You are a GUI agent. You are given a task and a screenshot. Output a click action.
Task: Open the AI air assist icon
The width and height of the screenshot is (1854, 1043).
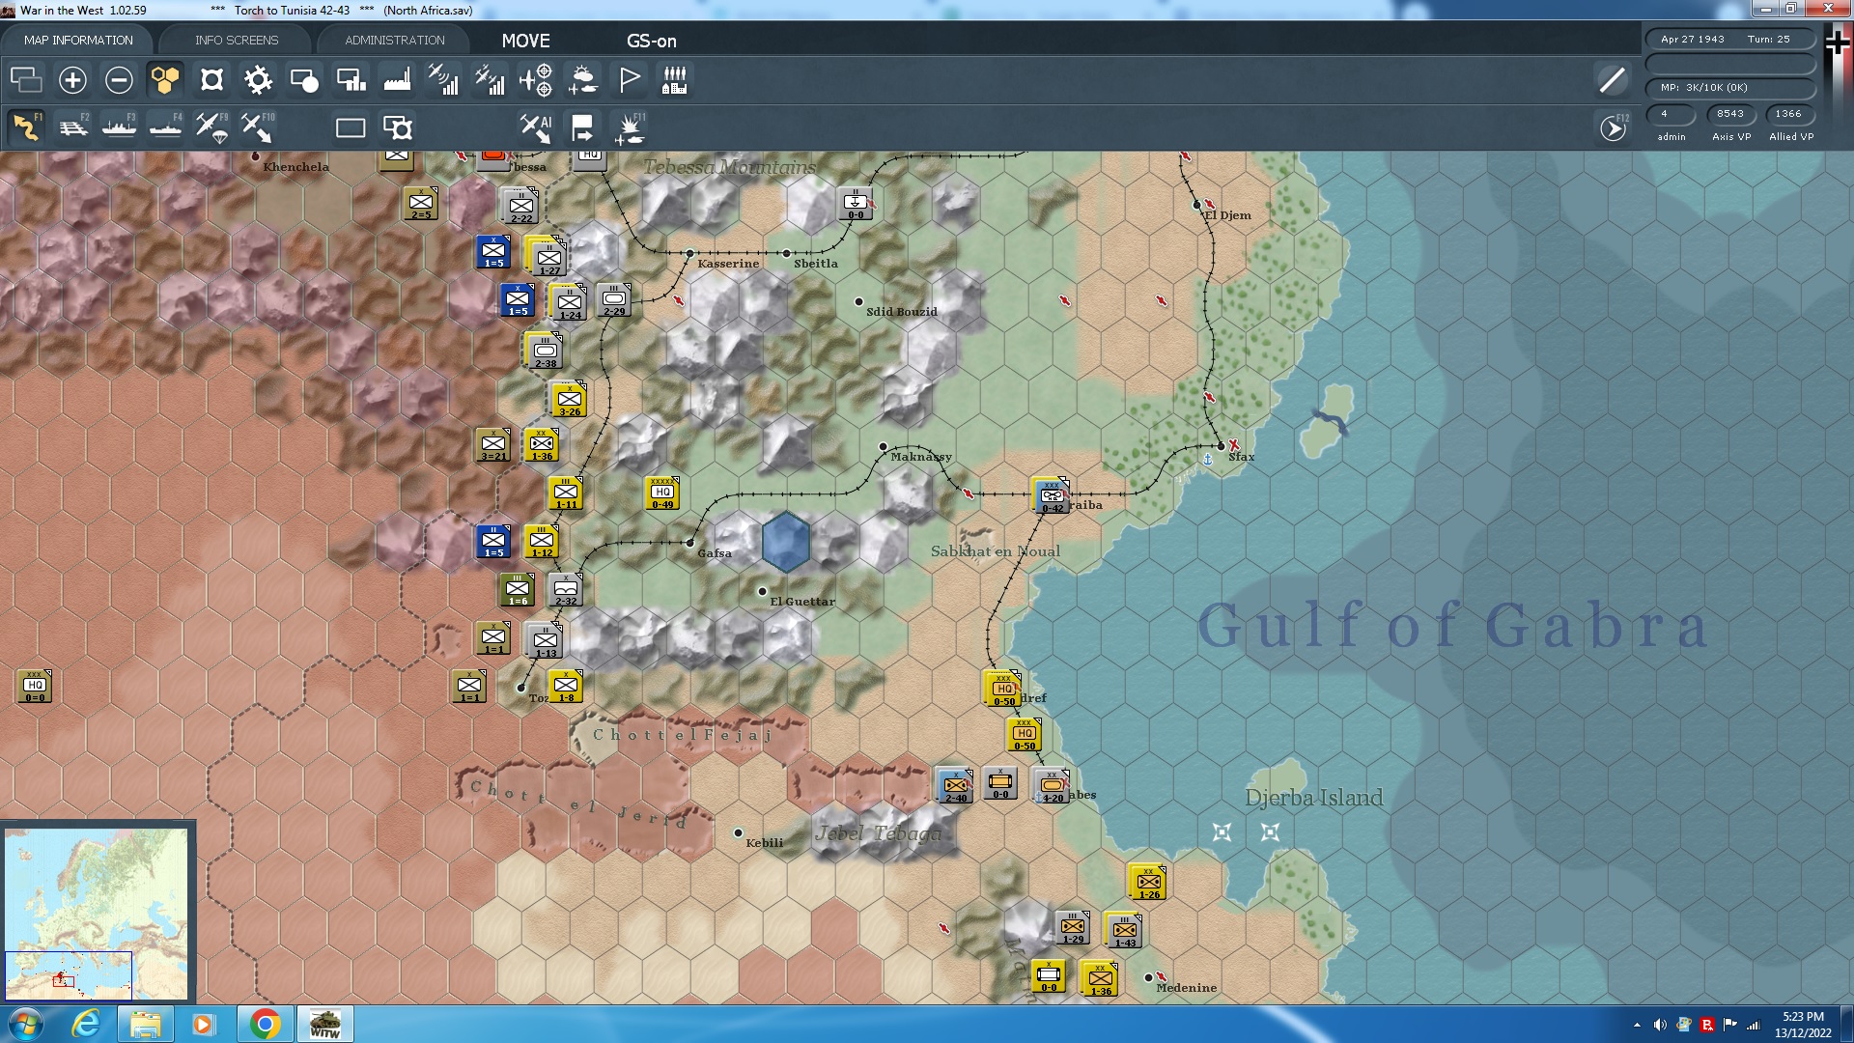click(x=535, y=127)
